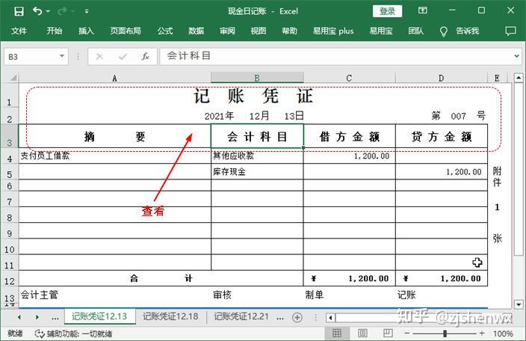Switch to sheet tab 记账凭证12.18
This screenshot has height=341, width=526.
(170, 317)
